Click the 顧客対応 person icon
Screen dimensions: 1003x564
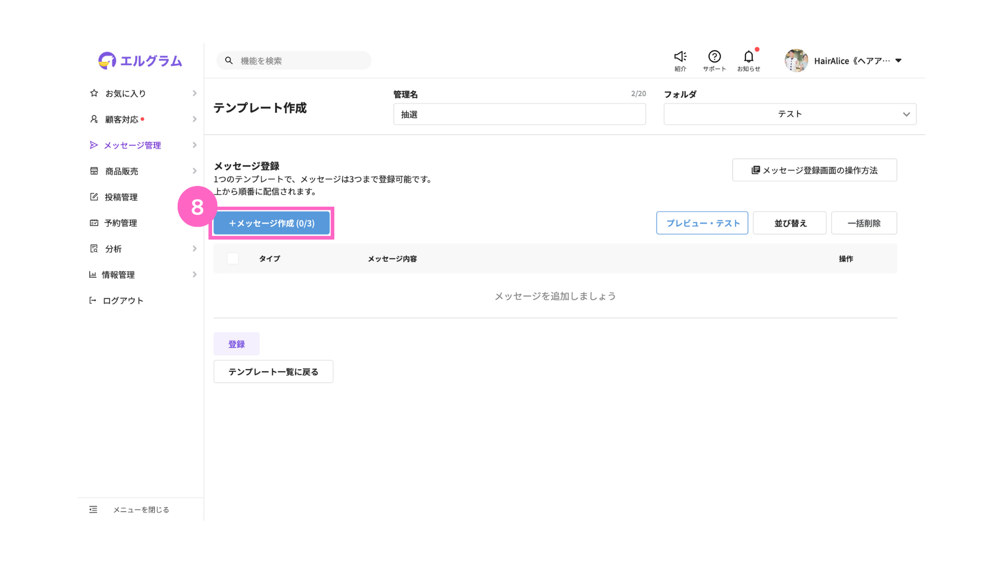94,119
